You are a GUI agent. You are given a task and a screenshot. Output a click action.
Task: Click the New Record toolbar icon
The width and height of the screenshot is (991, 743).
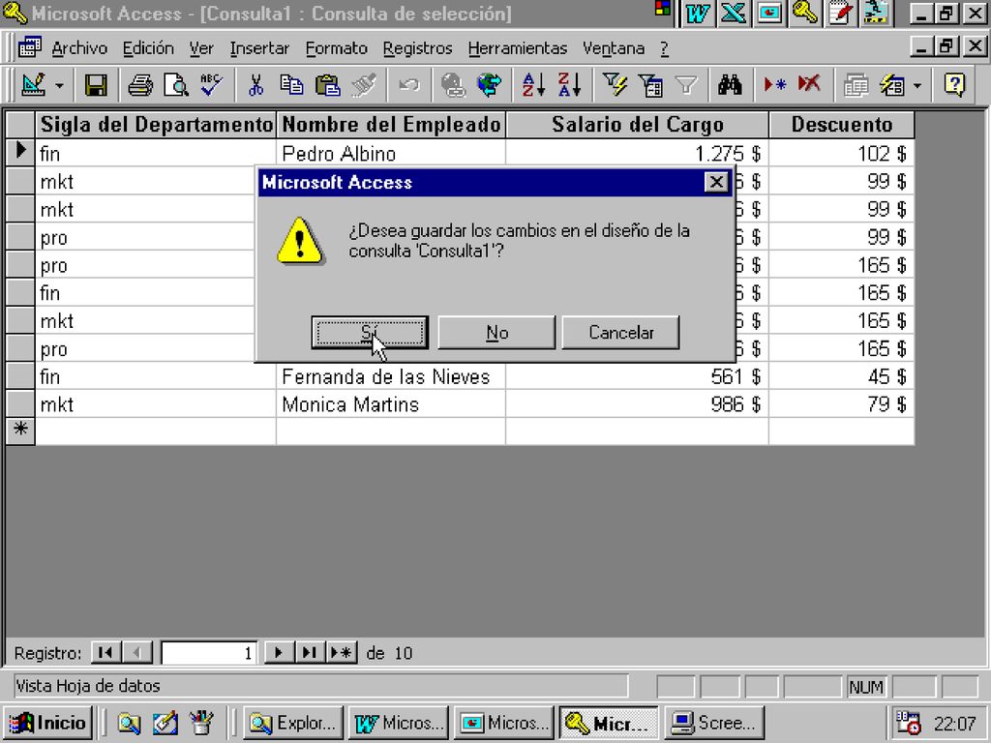(x=773, y=85)
